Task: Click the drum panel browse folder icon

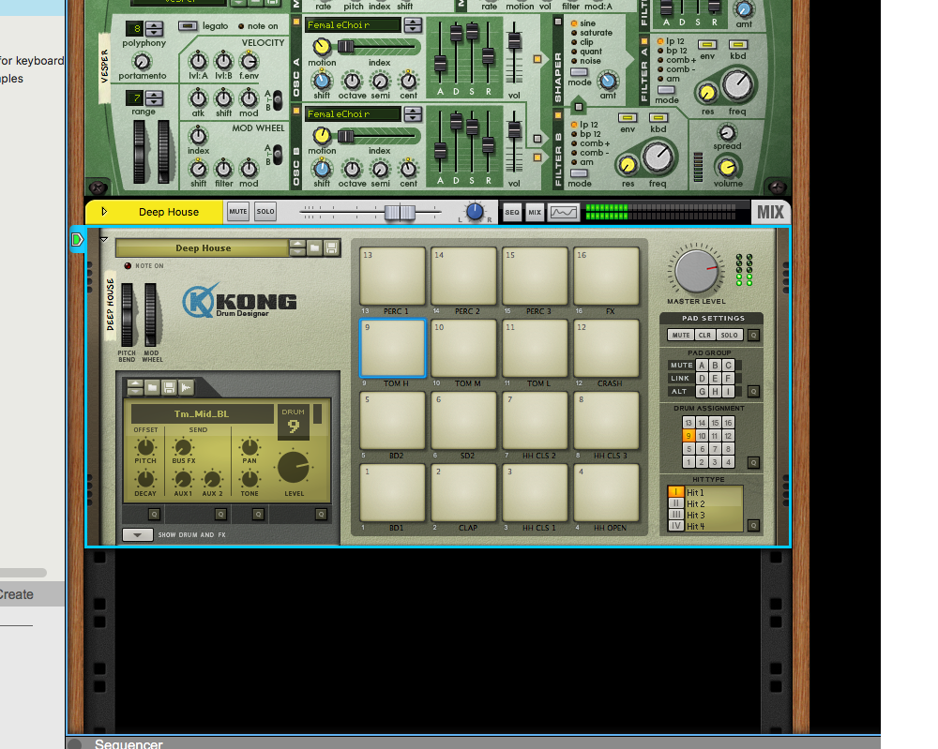Action: coord(152,387)
